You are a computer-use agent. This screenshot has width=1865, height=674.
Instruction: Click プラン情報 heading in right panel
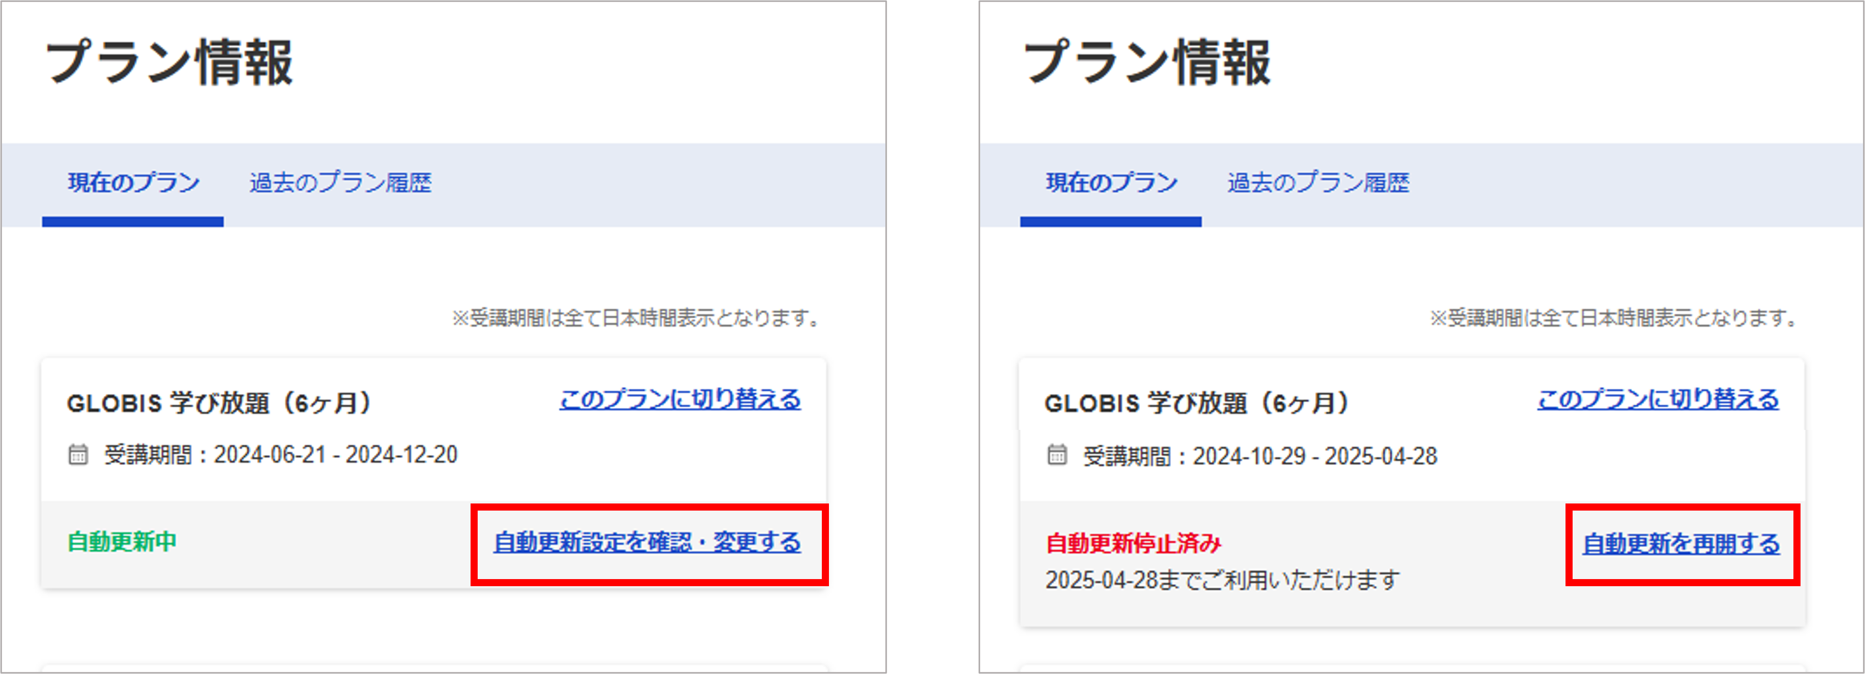coord(1148,62)
